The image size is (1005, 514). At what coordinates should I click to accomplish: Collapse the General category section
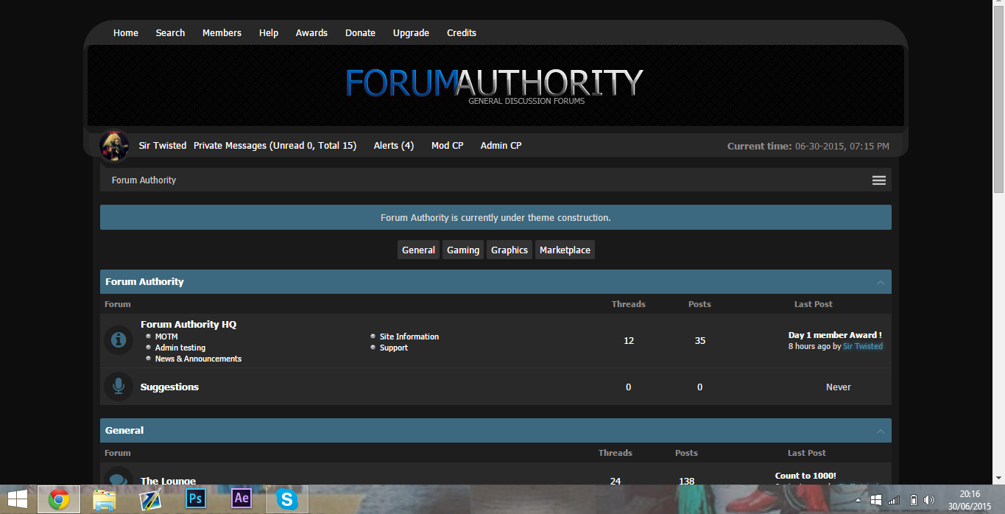(x=881, y=431)
